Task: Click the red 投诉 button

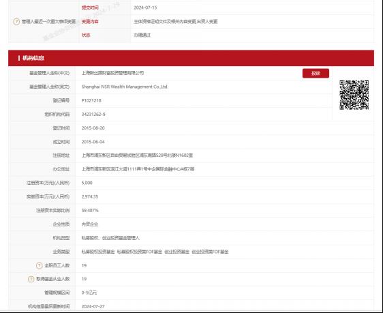Action: pos(316,73)
